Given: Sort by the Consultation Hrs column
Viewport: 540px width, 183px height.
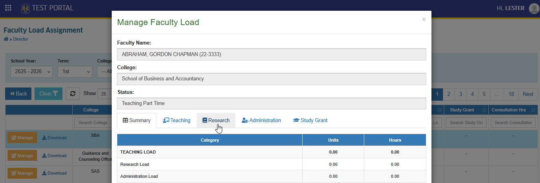Looking at the screenshot, I should [513, 110].
